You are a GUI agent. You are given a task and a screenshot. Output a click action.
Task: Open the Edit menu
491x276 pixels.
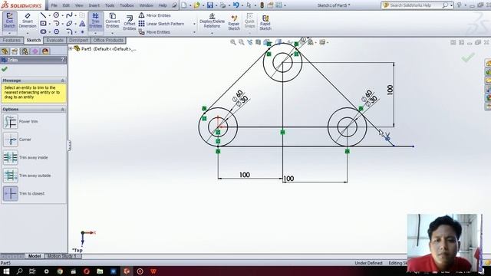click(66, 5)
